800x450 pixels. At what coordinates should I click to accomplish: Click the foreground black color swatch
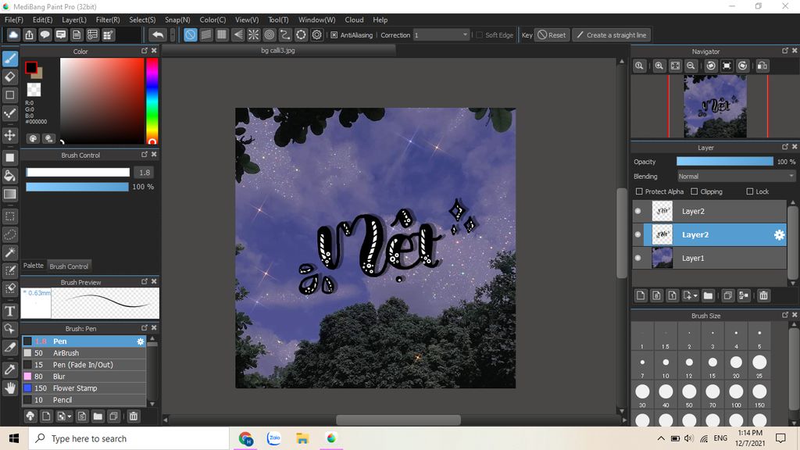[x=30, y=67]
